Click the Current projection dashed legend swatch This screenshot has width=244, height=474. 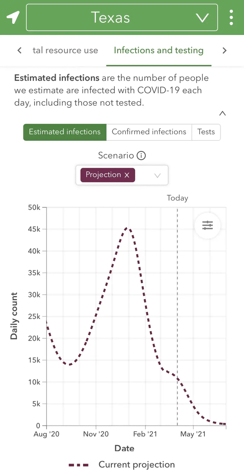pyautogui.click(x=78, y=465)
